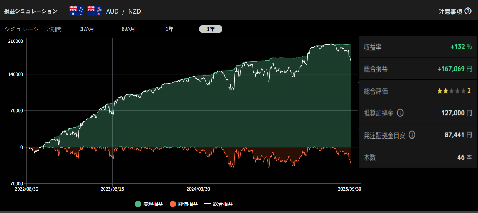
Task: Click the +167,069 円 総合損益 value
Action: coord(454,69)
